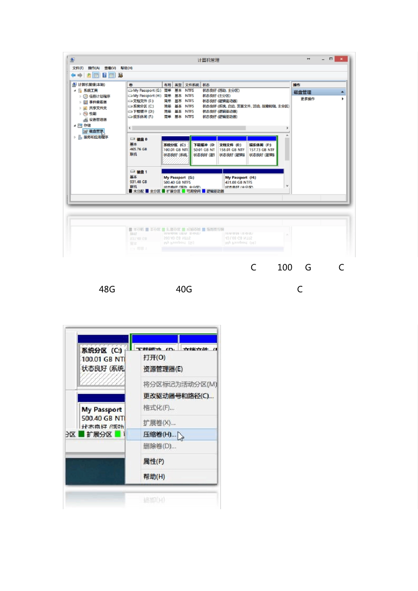Expand the 共享文件夹 node arrow
The height and width of the screenshot is (591, 418).
80,108
